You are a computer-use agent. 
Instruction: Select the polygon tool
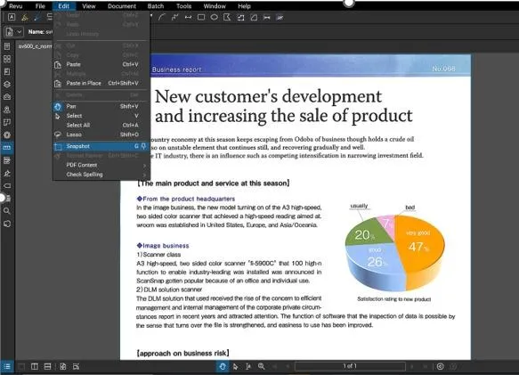pyautogui.click(x=227, y=18)
